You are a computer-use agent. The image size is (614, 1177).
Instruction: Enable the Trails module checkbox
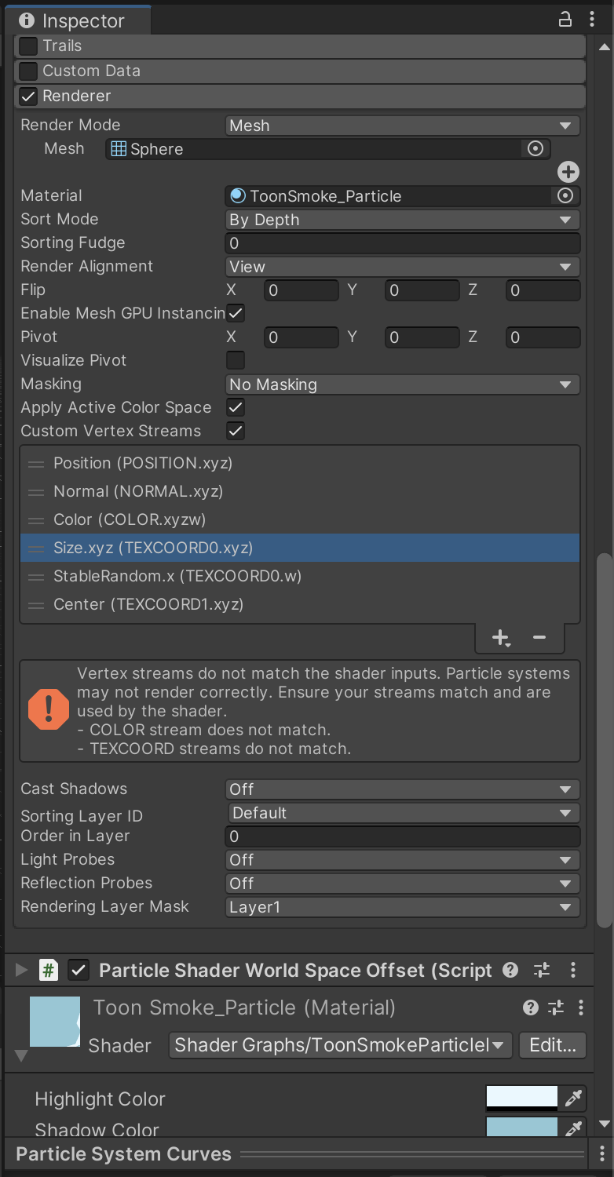27,46
